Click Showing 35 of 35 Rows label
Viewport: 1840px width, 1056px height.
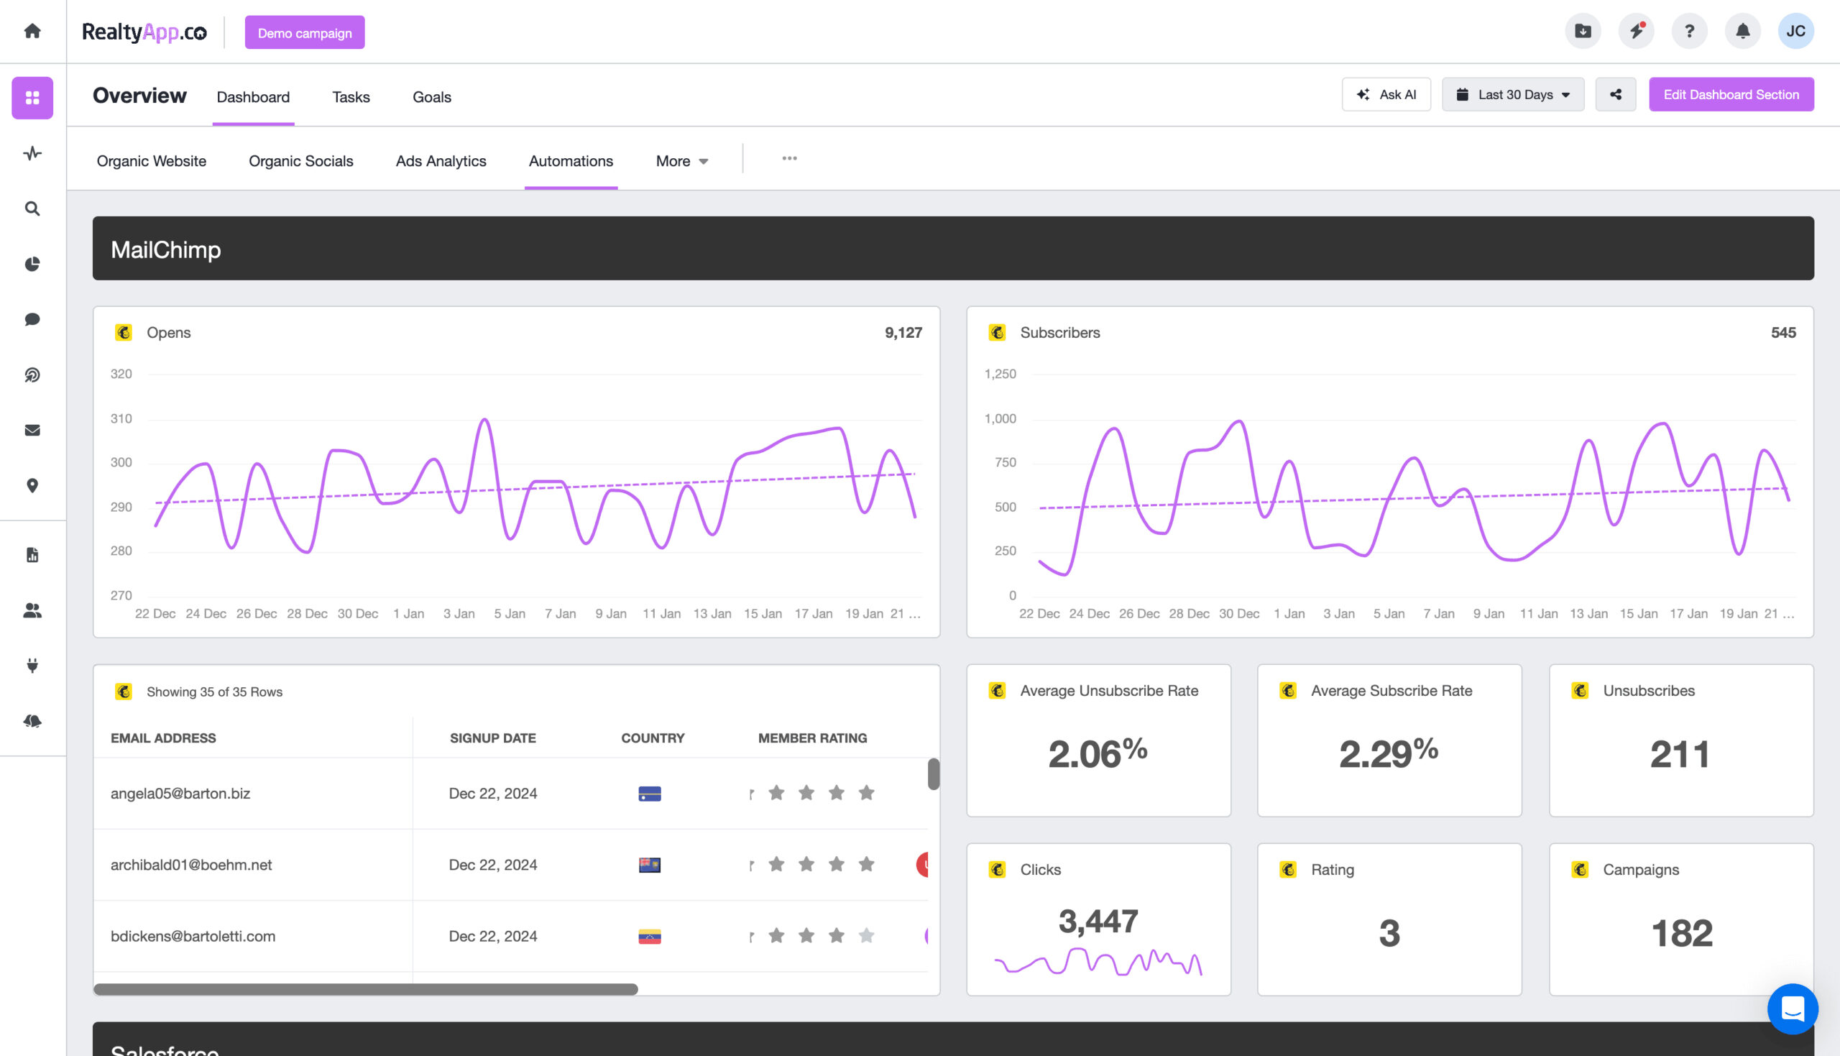[215, 692]
